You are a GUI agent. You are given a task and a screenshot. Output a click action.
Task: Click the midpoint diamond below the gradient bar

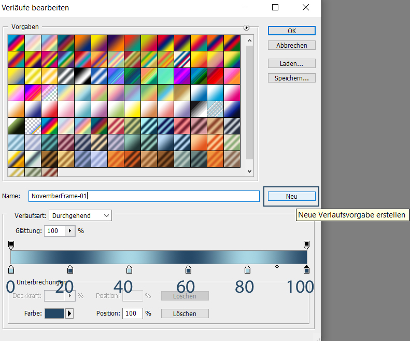(277, 267)
